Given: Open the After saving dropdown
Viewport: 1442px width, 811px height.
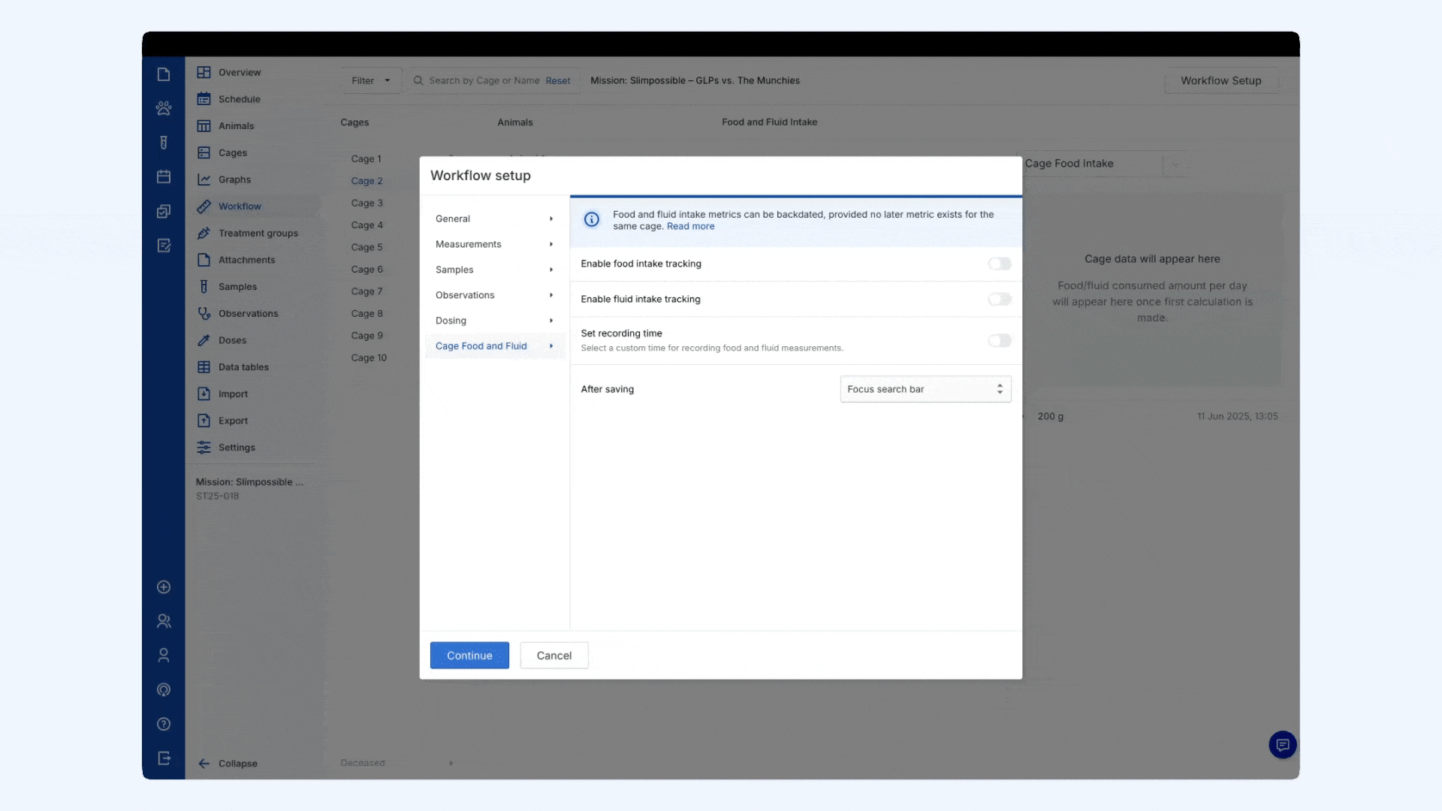Looking at the screenshot, I should coord(925,389).
